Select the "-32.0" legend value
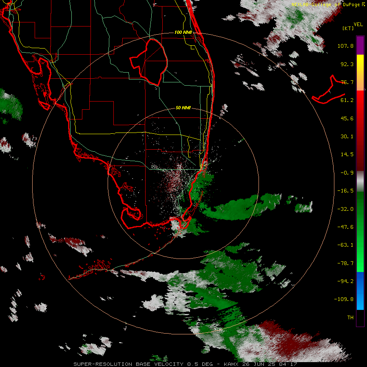This screenshot has height=367, width=367. pyautogui.click(x=345, y=209)
